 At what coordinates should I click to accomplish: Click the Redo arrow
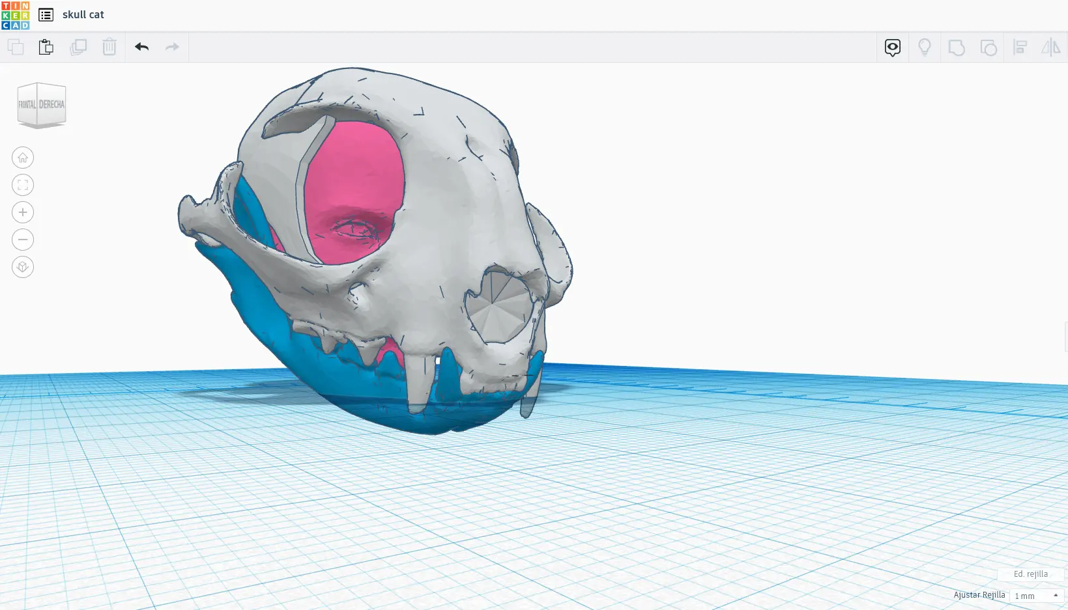click(x=172, y=47)
